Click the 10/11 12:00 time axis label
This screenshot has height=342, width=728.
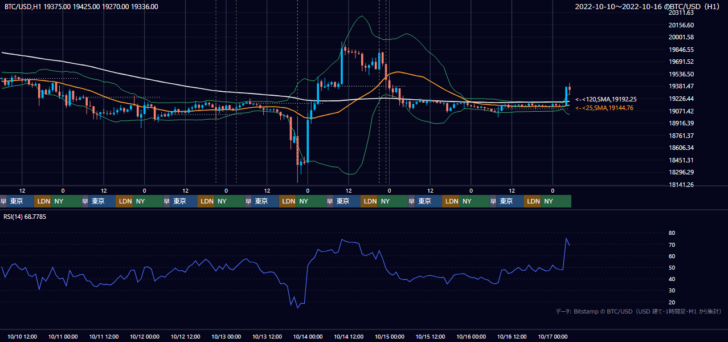104,336
